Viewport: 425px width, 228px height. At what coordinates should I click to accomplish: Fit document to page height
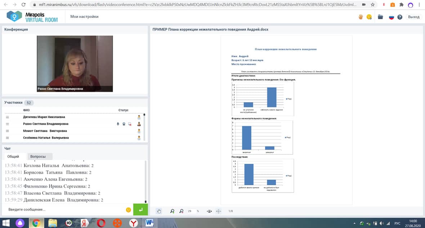point(219,211)
